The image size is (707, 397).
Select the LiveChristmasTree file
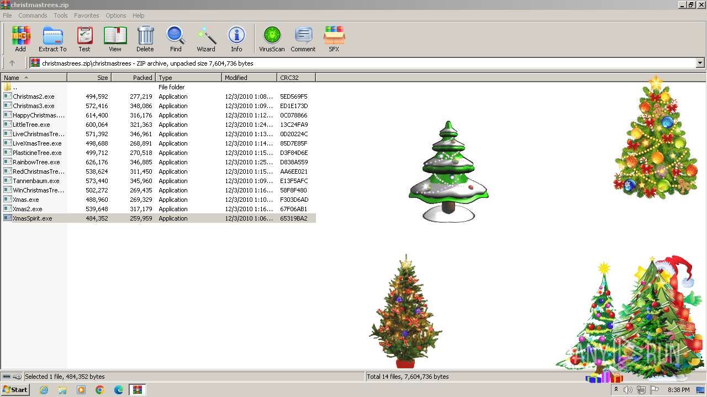pos(159,134)
